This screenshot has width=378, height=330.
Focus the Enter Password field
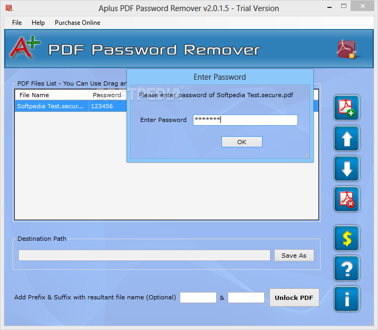coord(245,120)
